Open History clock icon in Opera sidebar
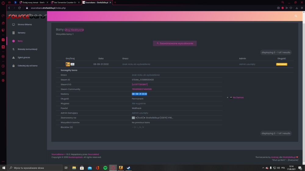Image resolution: width=305 pixels, height=171 pixels. [x=3, y=66]
